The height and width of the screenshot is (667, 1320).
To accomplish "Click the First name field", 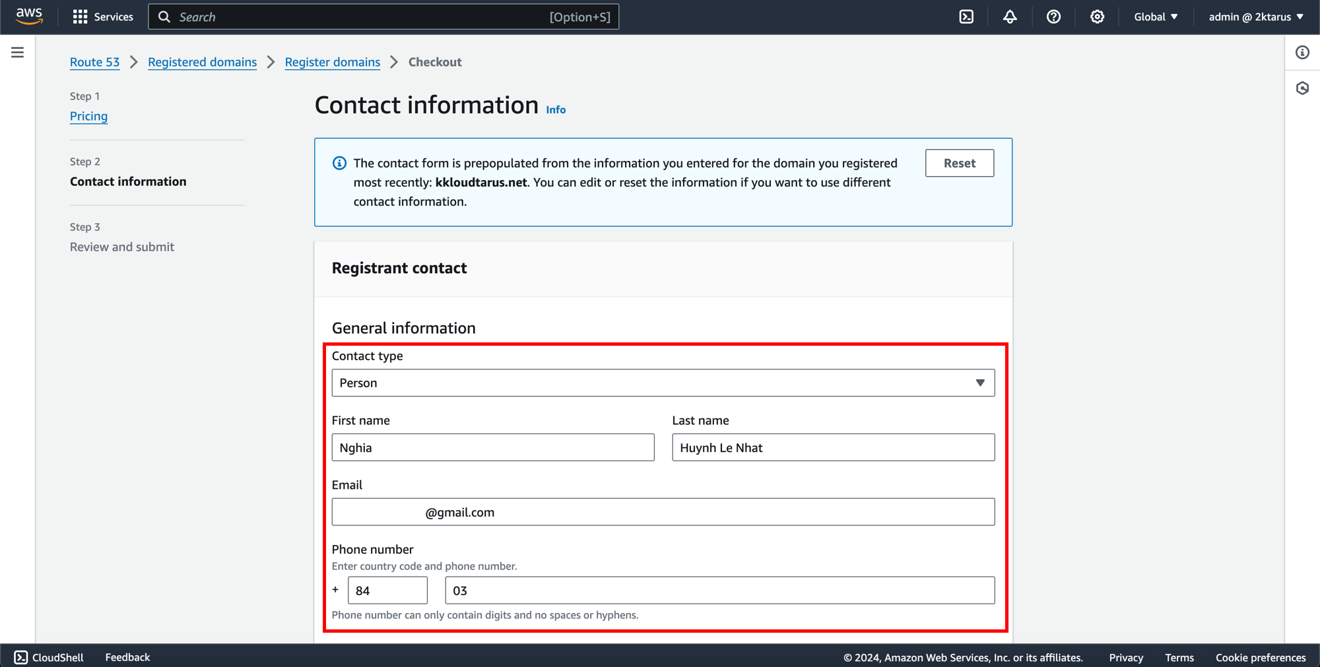I will 493,447.
